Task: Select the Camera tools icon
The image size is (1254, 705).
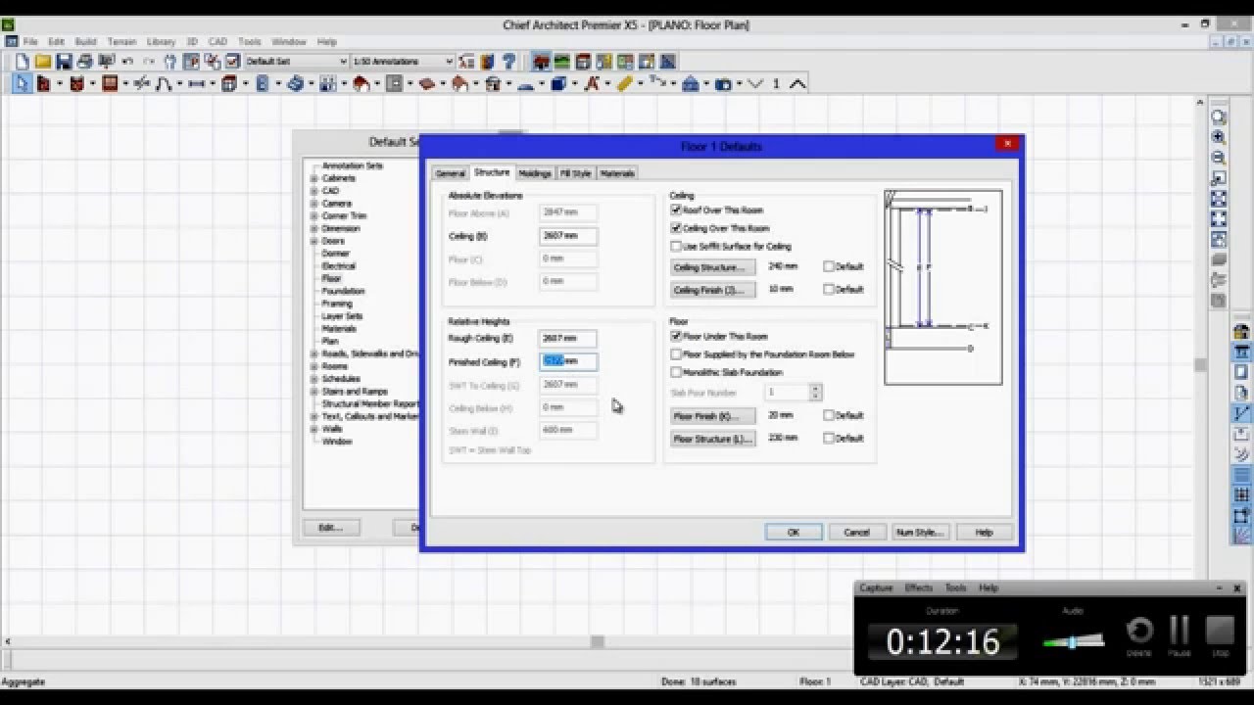Action: pos(723,84)
